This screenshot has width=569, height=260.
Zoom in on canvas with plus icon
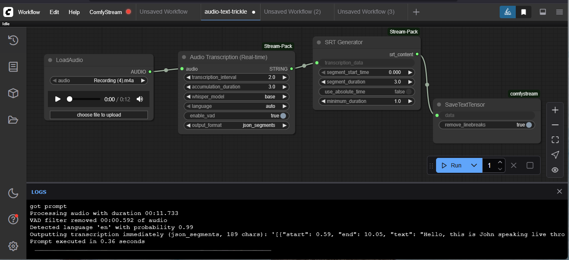pos(555,110)
